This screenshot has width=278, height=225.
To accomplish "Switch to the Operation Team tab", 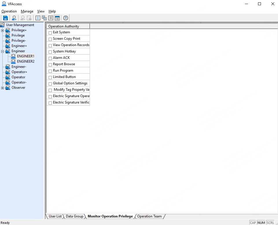I will [x=149, y=216].
